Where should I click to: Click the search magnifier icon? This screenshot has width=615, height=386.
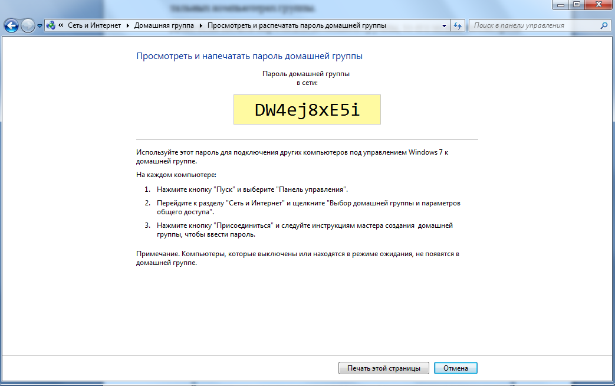tap(604, 25)
